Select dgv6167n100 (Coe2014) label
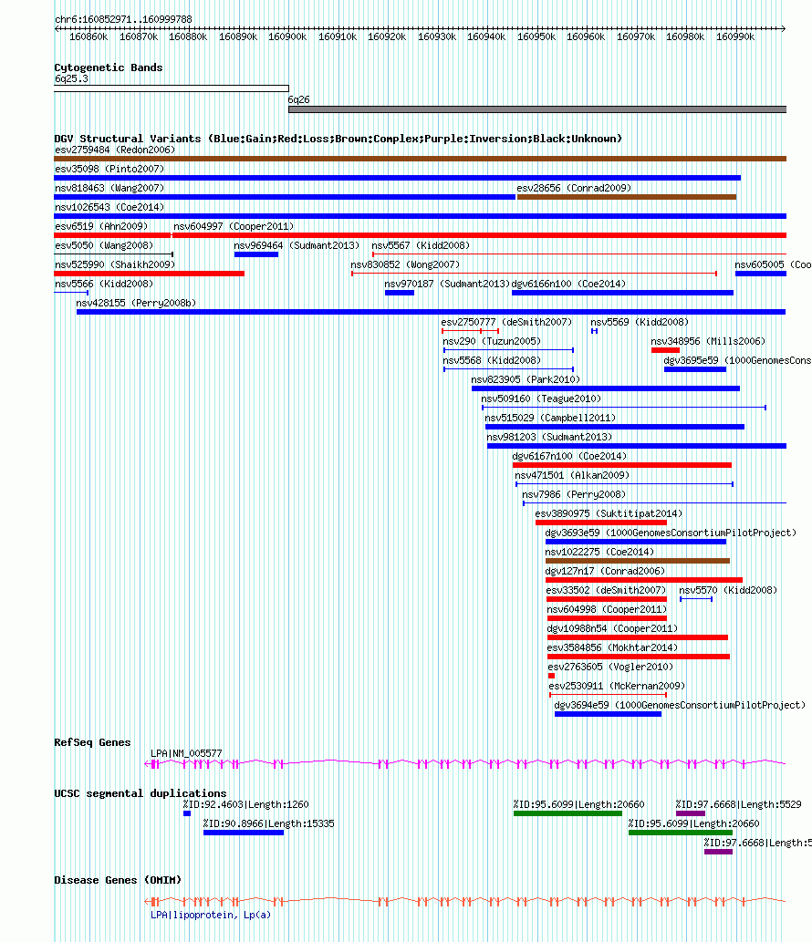This screenshot has height=942, width=812. [x=570, y=457]
